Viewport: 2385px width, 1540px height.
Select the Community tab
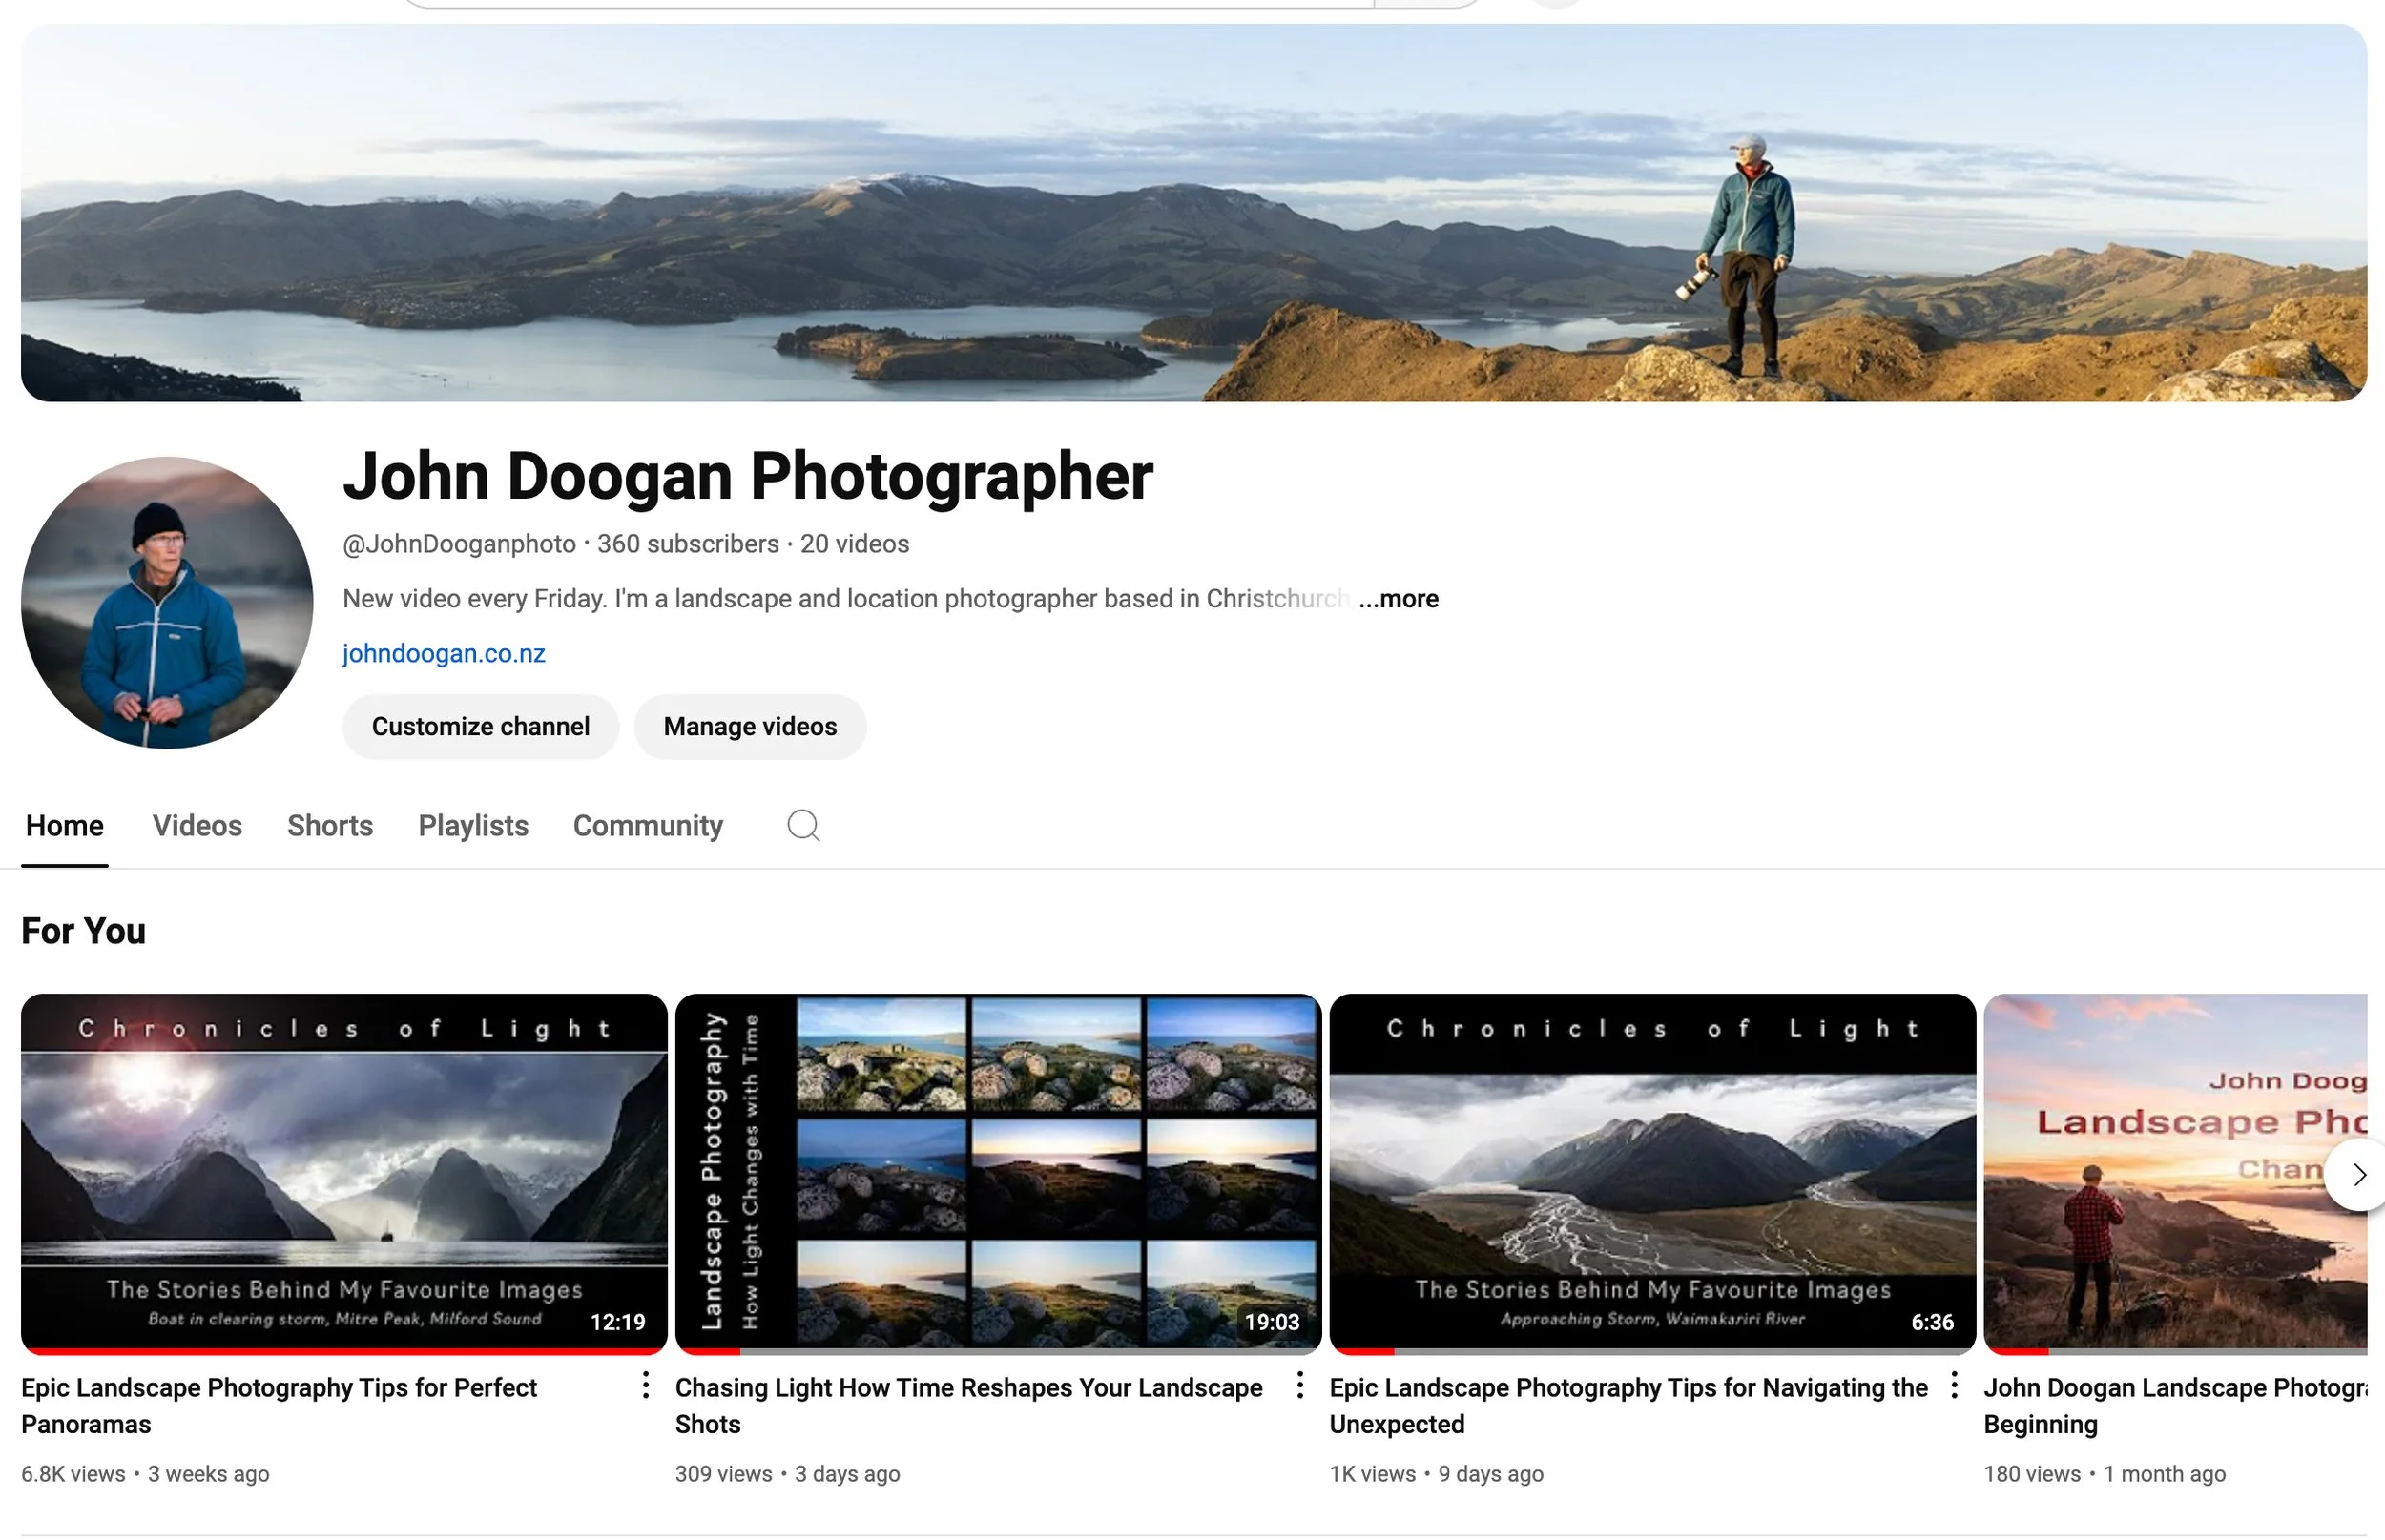647,826
